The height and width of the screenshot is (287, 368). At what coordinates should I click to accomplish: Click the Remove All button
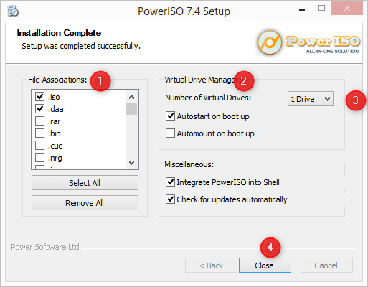click(85, 203)
